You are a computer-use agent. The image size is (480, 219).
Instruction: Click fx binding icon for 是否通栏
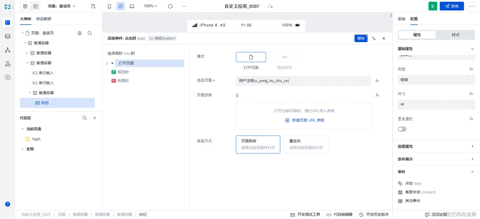click(471, 119)
